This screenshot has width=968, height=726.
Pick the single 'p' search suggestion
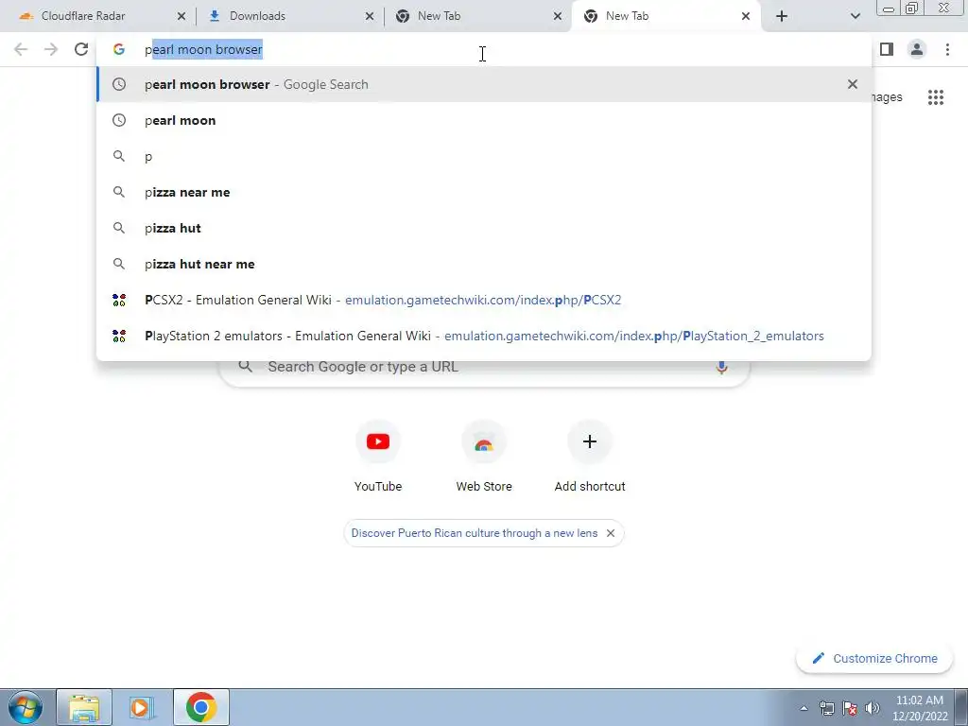coord(484,156)
